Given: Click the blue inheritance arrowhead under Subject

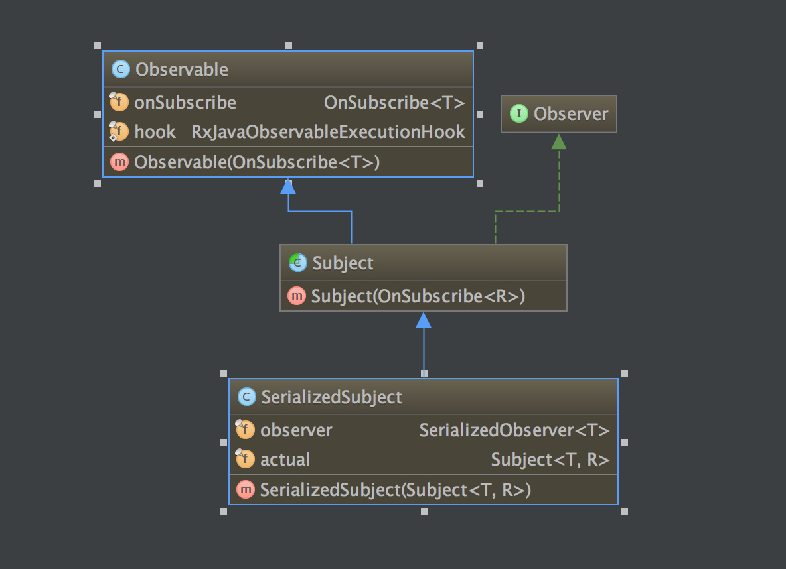Looking at the screenshot, I should click(424, 320).
